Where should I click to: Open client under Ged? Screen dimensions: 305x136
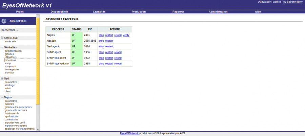pos(7,91)
